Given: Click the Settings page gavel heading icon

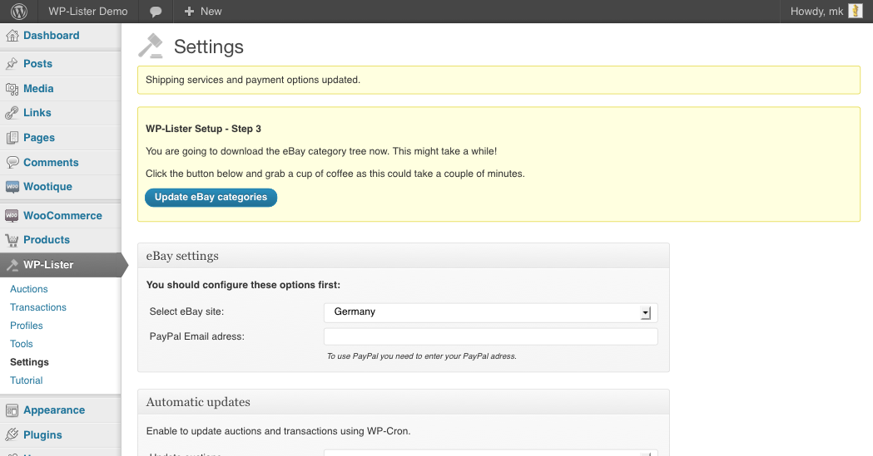Looking at the screenshot, I should [151, 47].
